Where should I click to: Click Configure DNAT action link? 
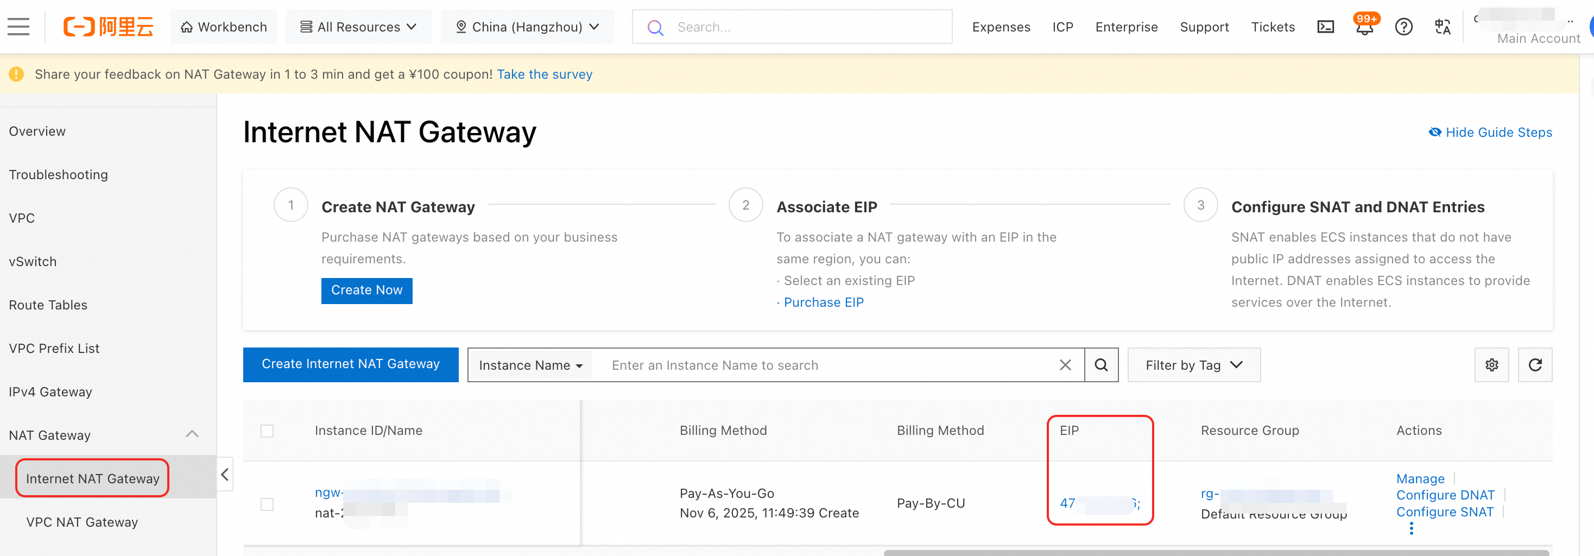[x=1445, y=495]
